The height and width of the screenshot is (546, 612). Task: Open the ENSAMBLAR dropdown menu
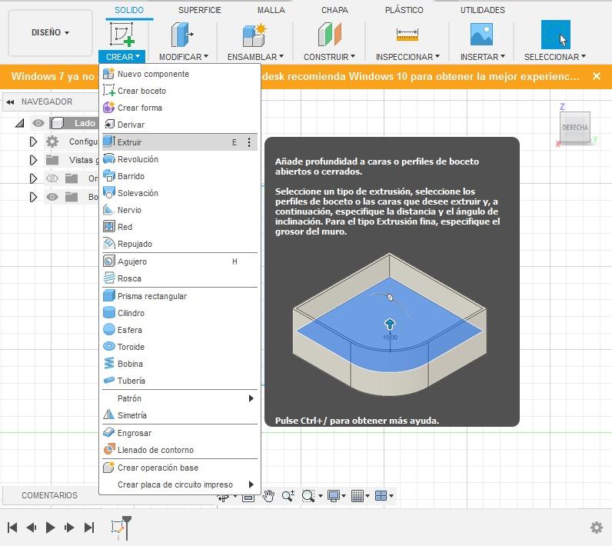pyautogui.click(x=255, y=57)
